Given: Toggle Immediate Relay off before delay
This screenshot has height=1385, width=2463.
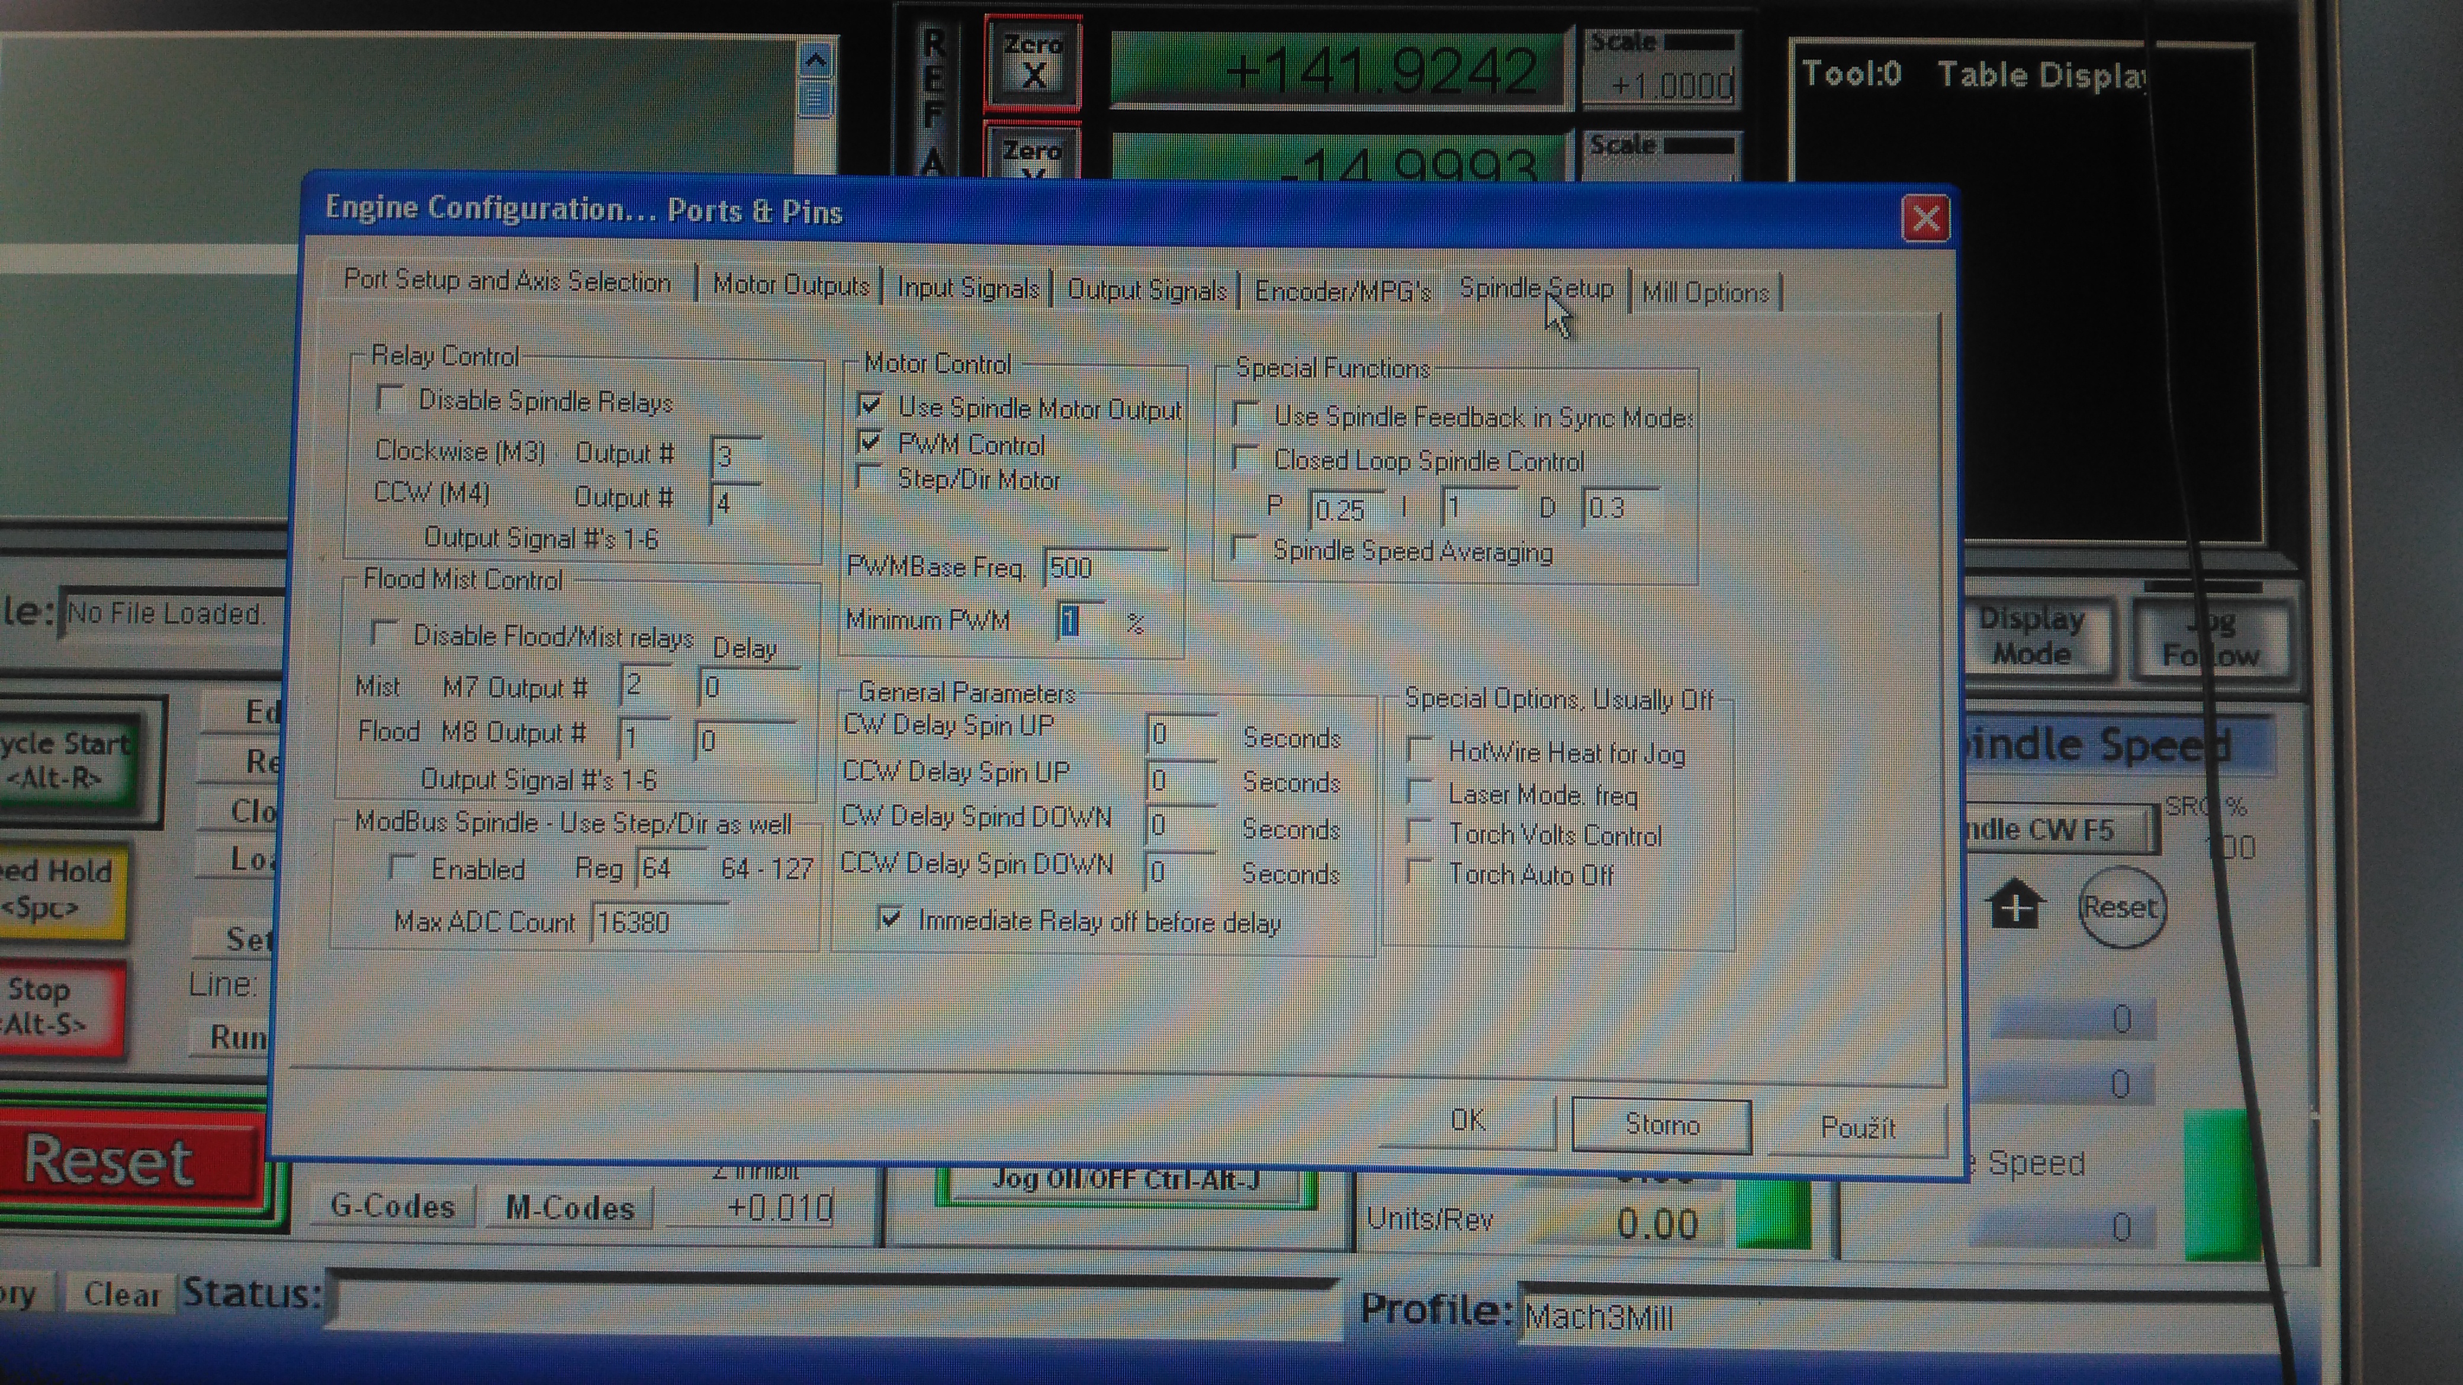Looking at the screenshot, I should (889, 919).
